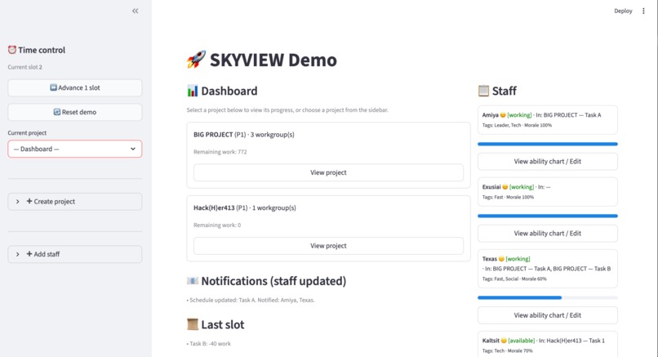Viewport: 658px width, 357px height.
Task: Click Texas's mood emoji
Action: [x=501, y=259]
